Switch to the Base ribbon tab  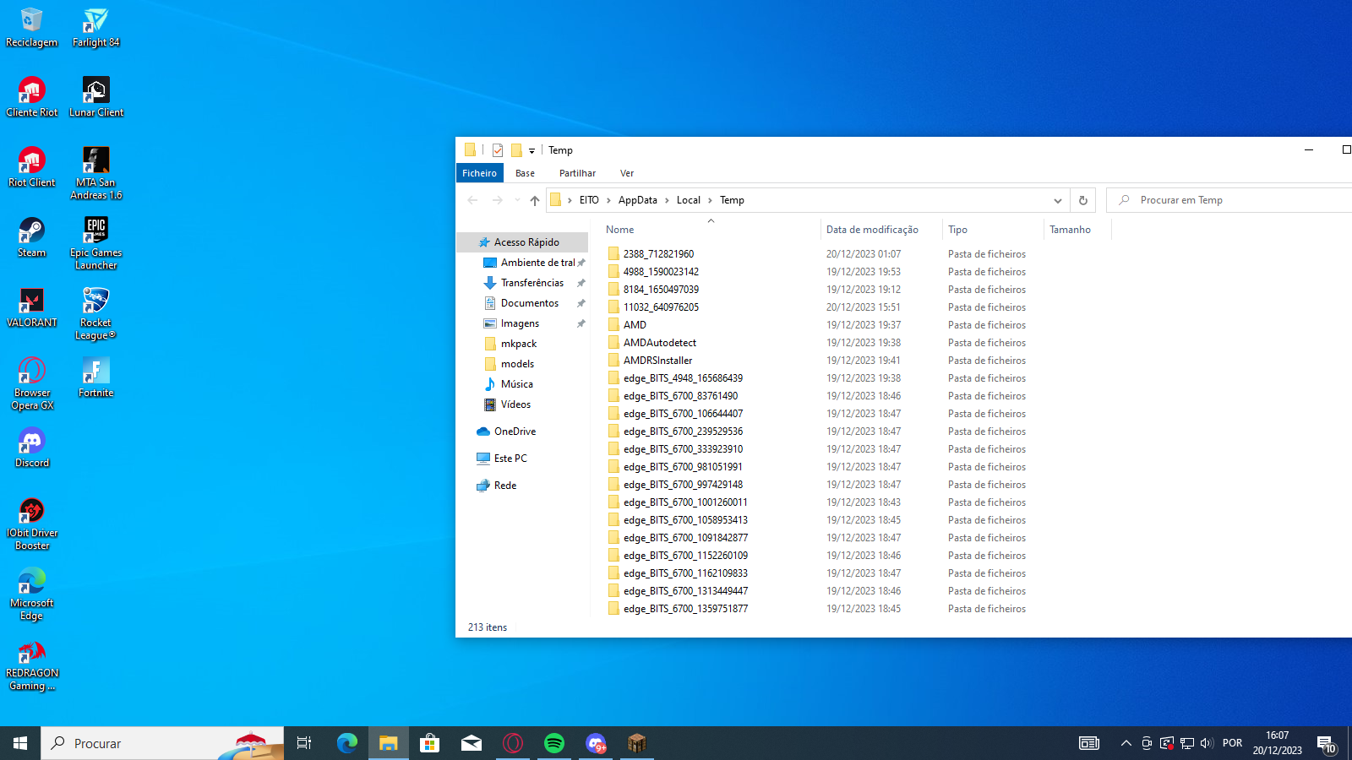(x=525, y=173)
